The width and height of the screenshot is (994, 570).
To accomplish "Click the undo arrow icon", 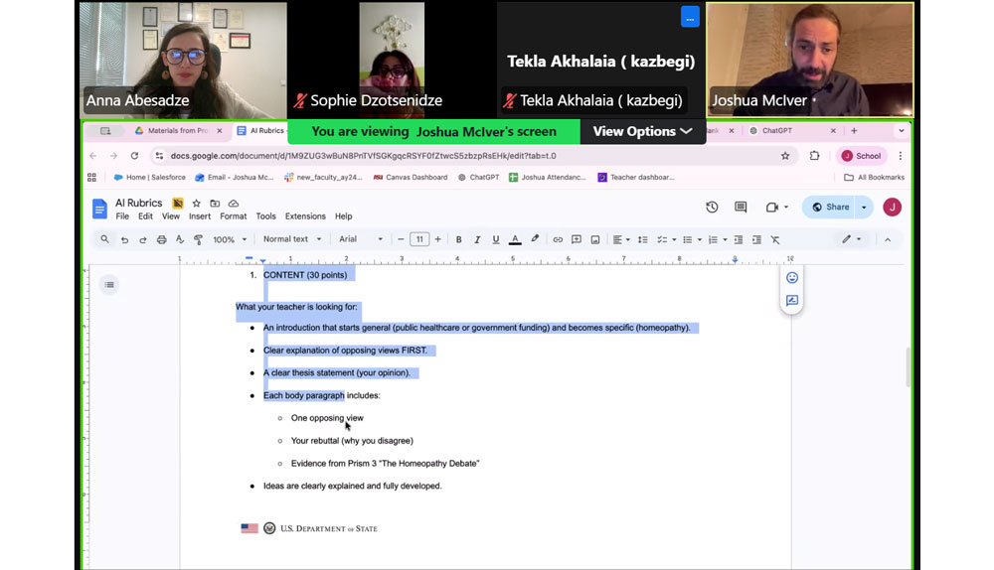I will click(124, 239).
